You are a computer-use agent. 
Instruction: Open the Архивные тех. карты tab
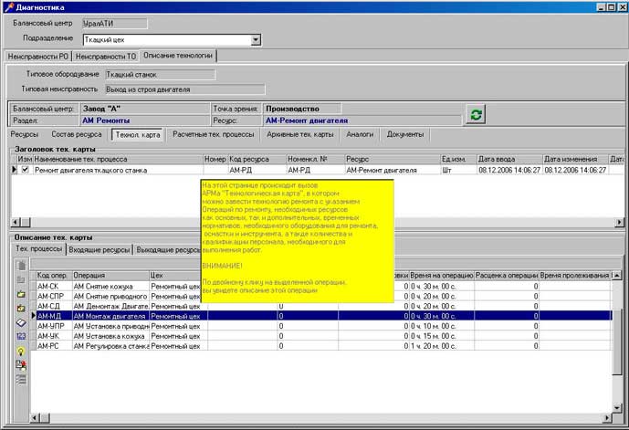coord(300,134)
